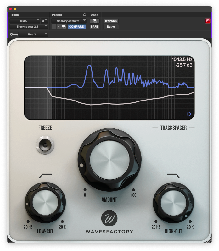Click the LOW-CUT label text
The width and height of the screenshot is (219, 251).
coord(45,231)
